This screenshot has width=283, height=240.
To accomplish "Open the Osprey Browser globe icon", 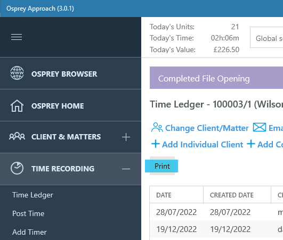I will click(x=17, y=73).
